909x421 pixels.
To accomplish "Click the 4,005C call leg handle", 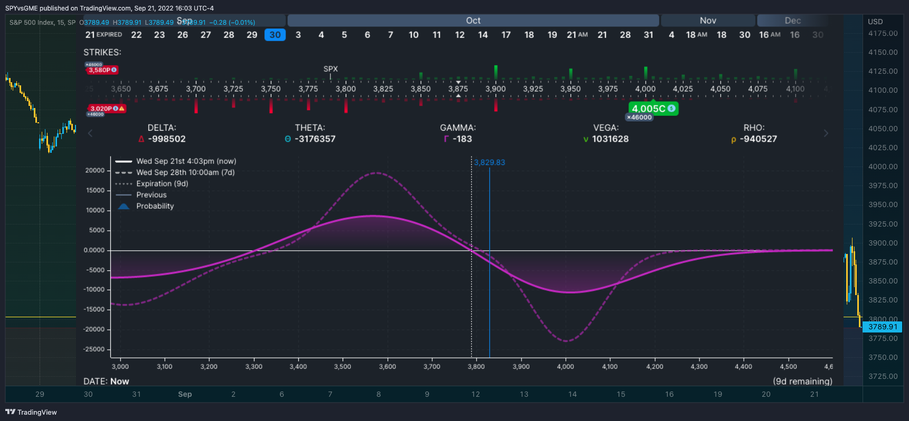I will 653,108.
